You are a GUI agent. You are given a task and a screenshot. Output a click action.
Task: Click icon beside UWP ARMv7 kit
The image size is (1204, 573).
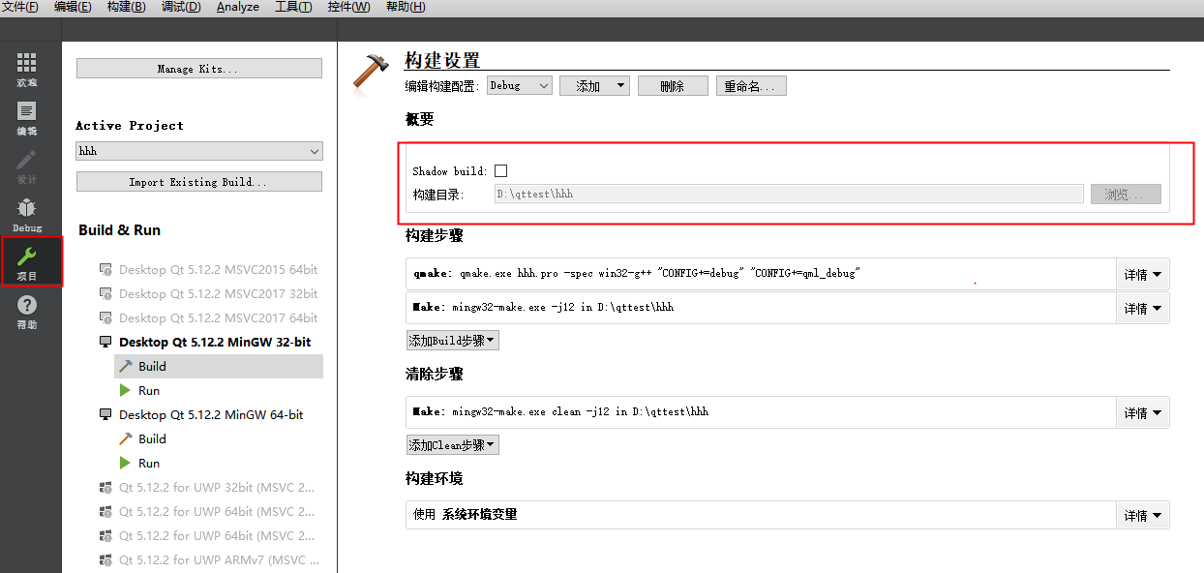coord(105,560)
